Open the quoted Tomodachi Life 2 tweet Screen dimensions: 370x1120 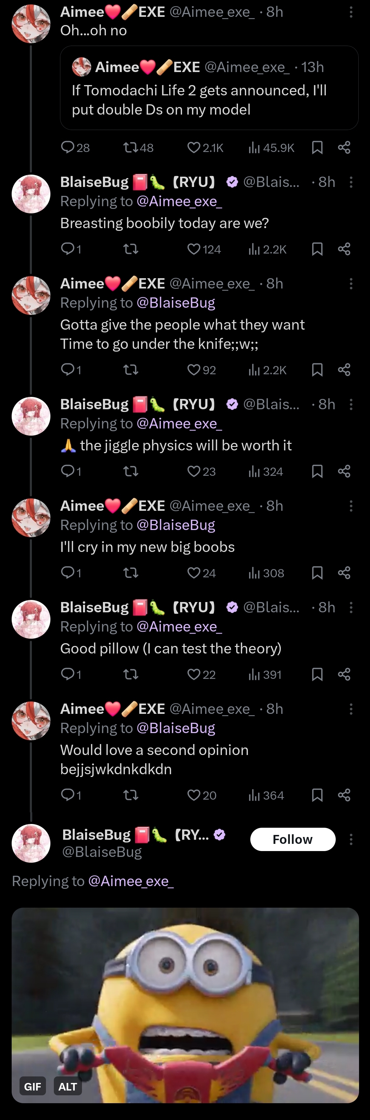209,88
